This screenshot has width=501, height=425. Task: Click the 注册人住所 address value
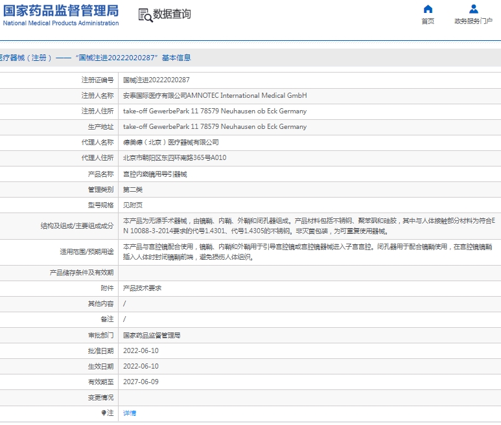[215, 111]
